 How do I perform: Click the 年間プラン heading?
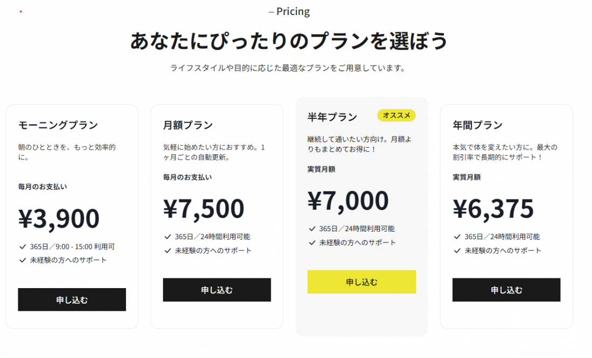click(x=477, y=125)
